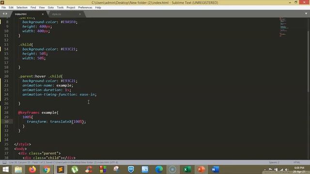Click line number 20 in the gutter
Screen dimensions: 310x174
pyautogui.click(x=6, y=76)
